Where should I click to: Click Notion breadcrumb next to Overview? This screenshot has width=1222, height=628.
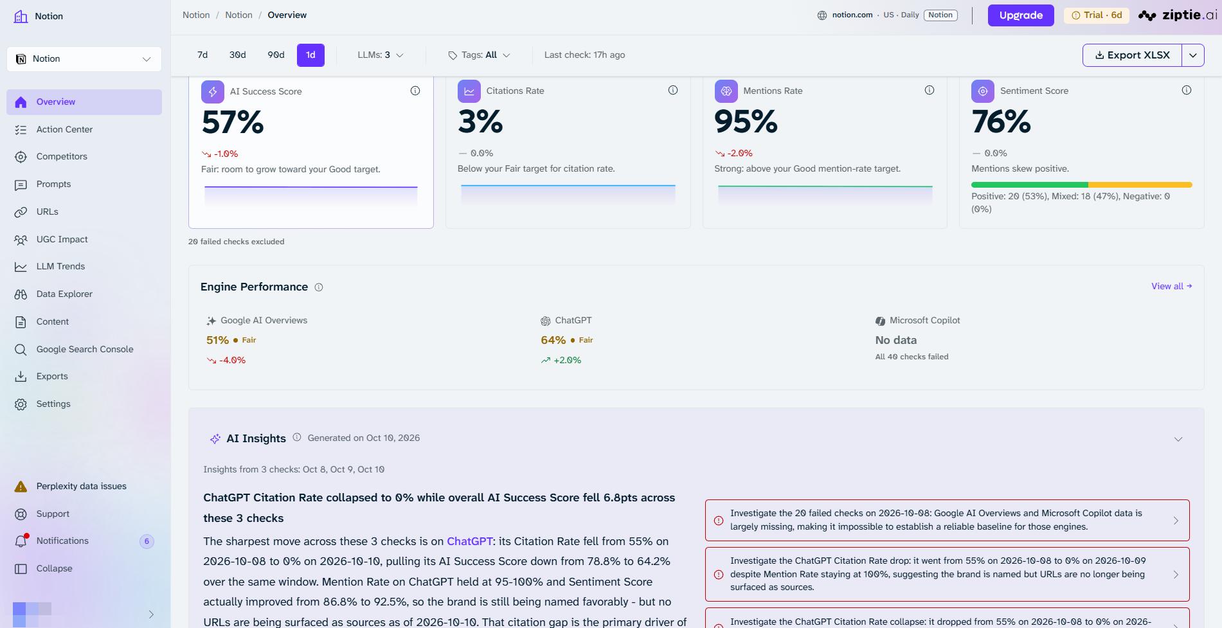238,15
